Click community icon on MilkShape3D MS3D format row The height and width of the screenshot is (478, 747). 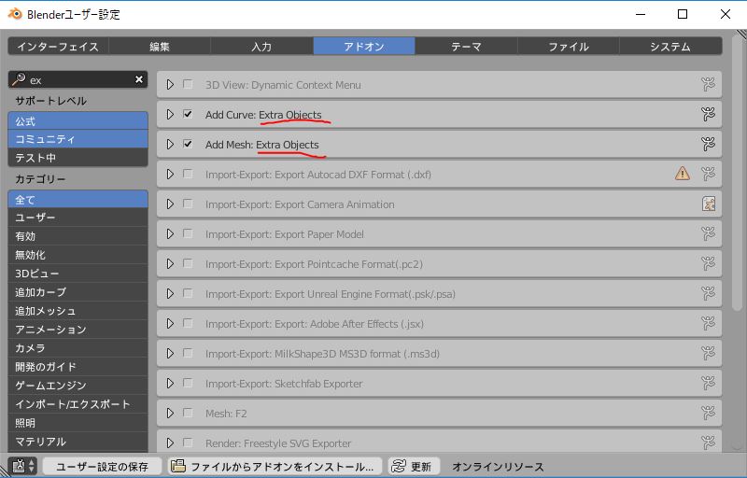(708, 354)
